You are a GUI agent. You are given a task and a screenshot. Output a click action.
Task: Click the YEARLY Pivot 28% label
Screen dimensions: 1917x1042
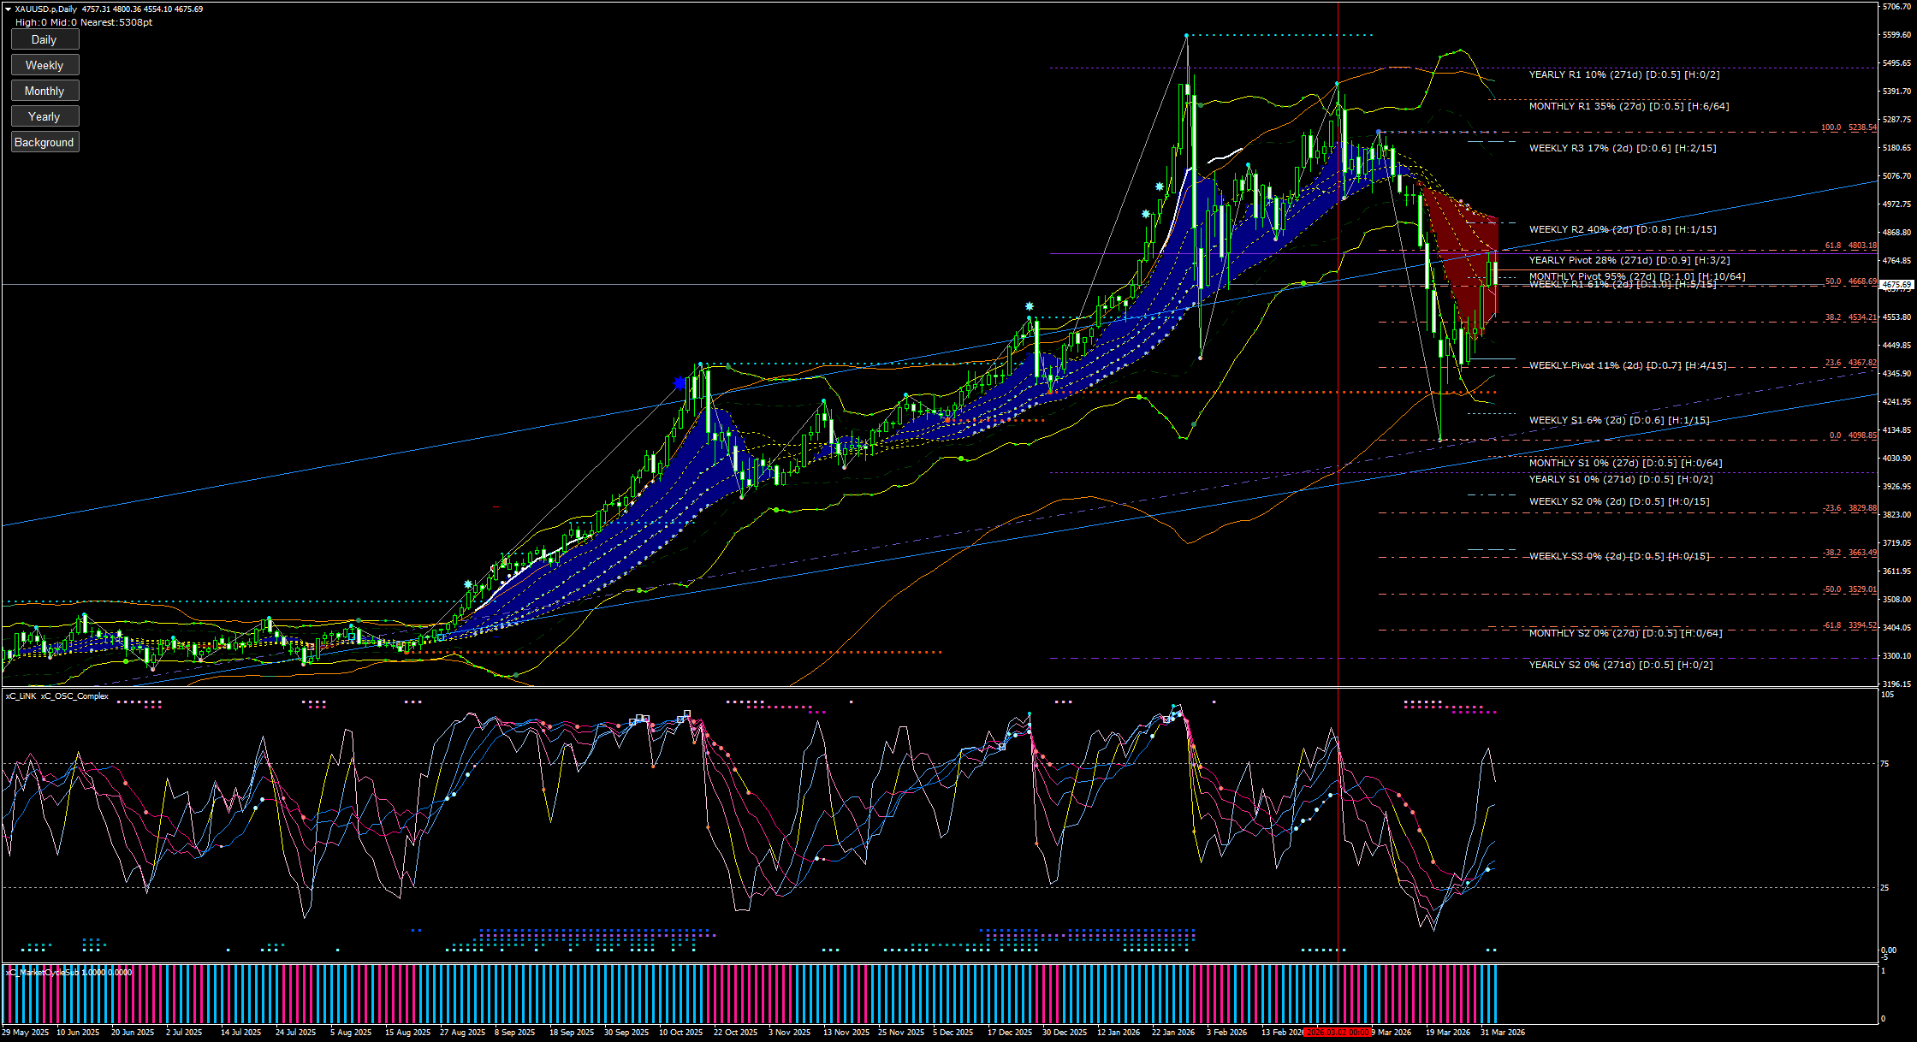tap(1629, 260)
